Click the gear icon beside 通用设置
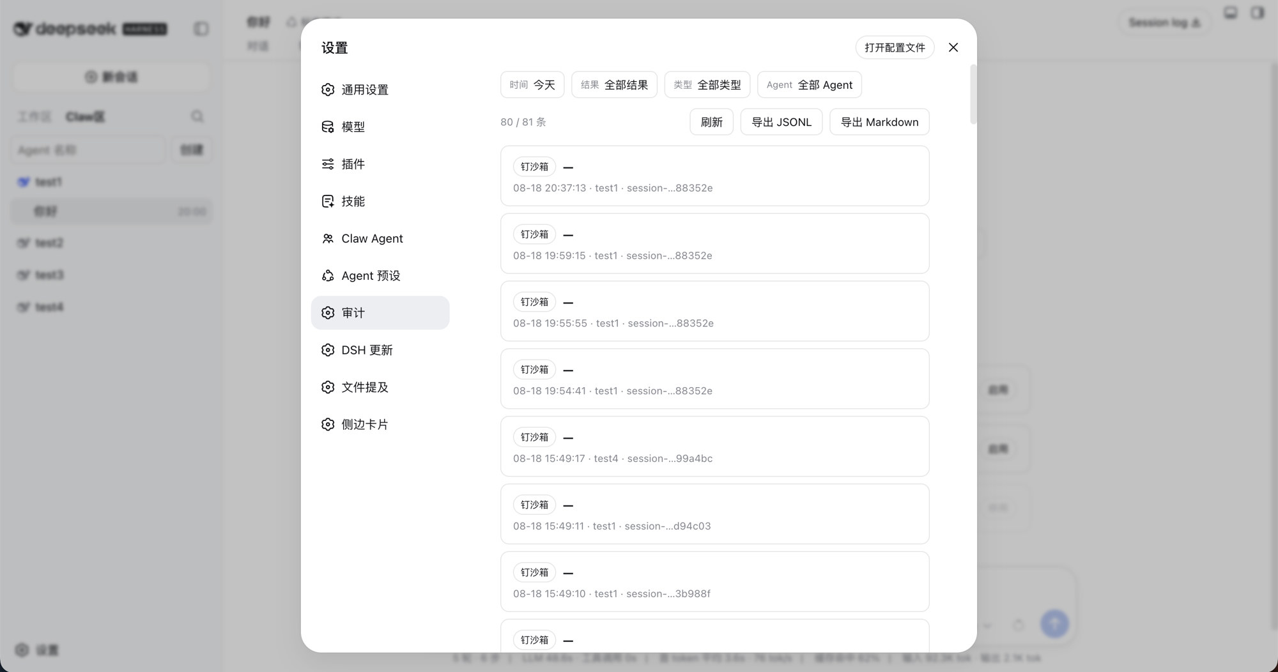This screenshot has width=1278, height=672. click(x=328, y=89)
